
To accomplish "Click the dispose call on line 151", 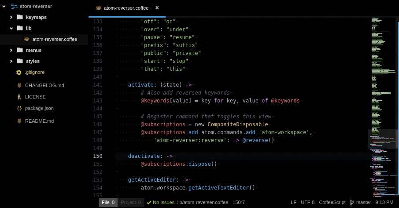I will tap(199, 164).
